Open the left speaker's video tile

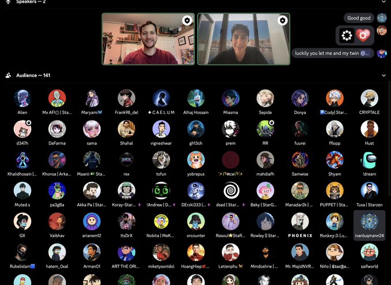[148, 39]
